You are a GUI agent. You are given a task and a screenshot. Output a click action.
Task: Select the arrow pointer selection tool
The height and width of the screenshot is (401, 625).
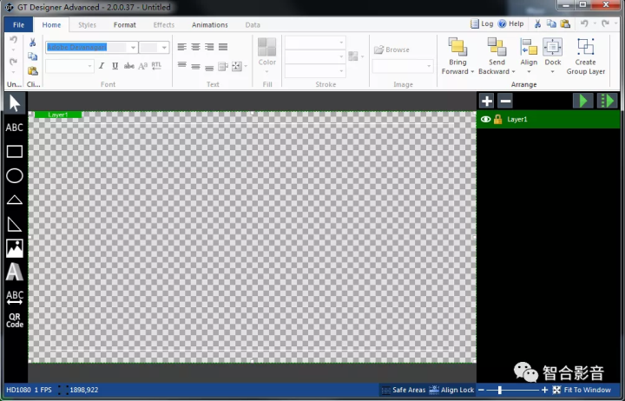[x=15, y=102]
